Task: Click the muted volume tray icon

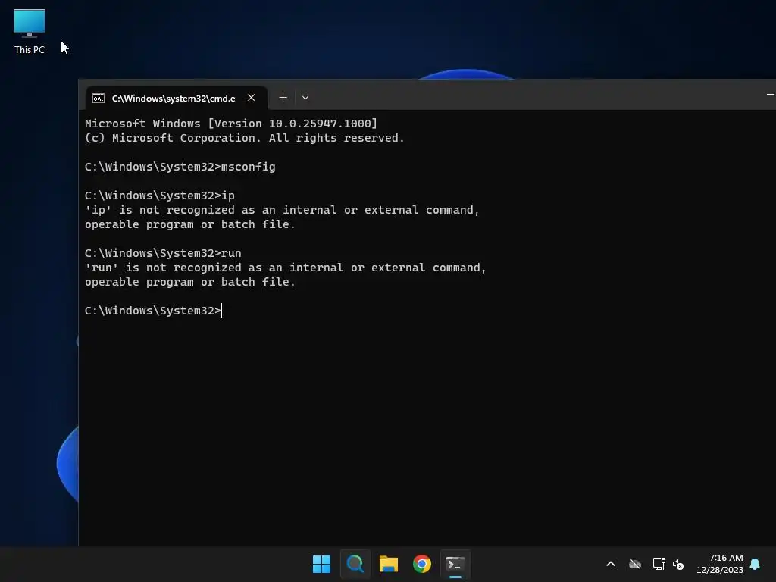Action: click(x=678, y=564)
